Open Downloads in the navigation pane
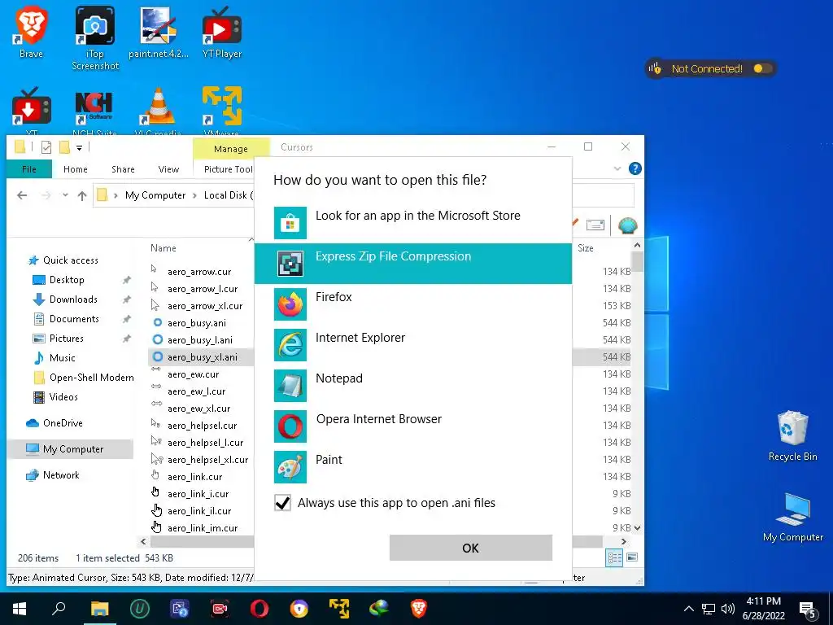The width and height of the screenshot is (833, 625). (x=73, y=299)
